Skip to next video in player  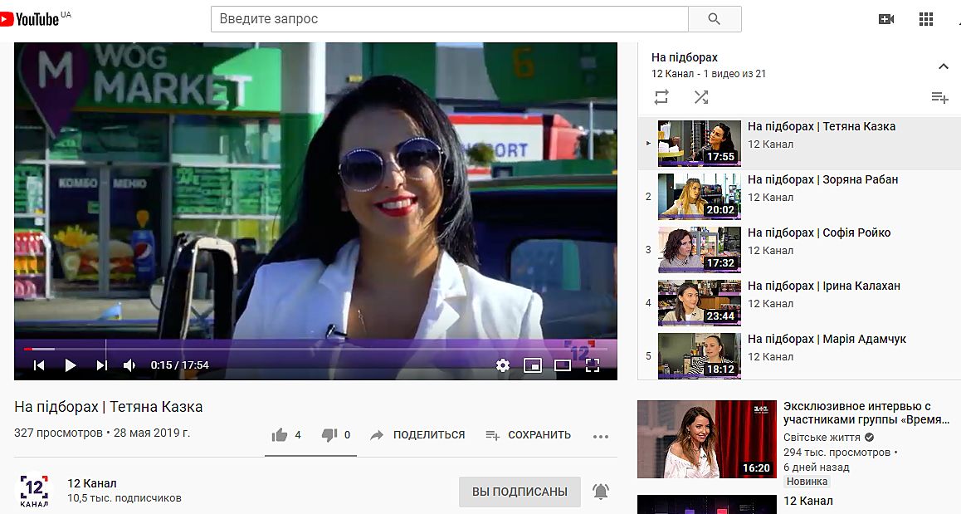pyautogui.click(x=101, y=365)
